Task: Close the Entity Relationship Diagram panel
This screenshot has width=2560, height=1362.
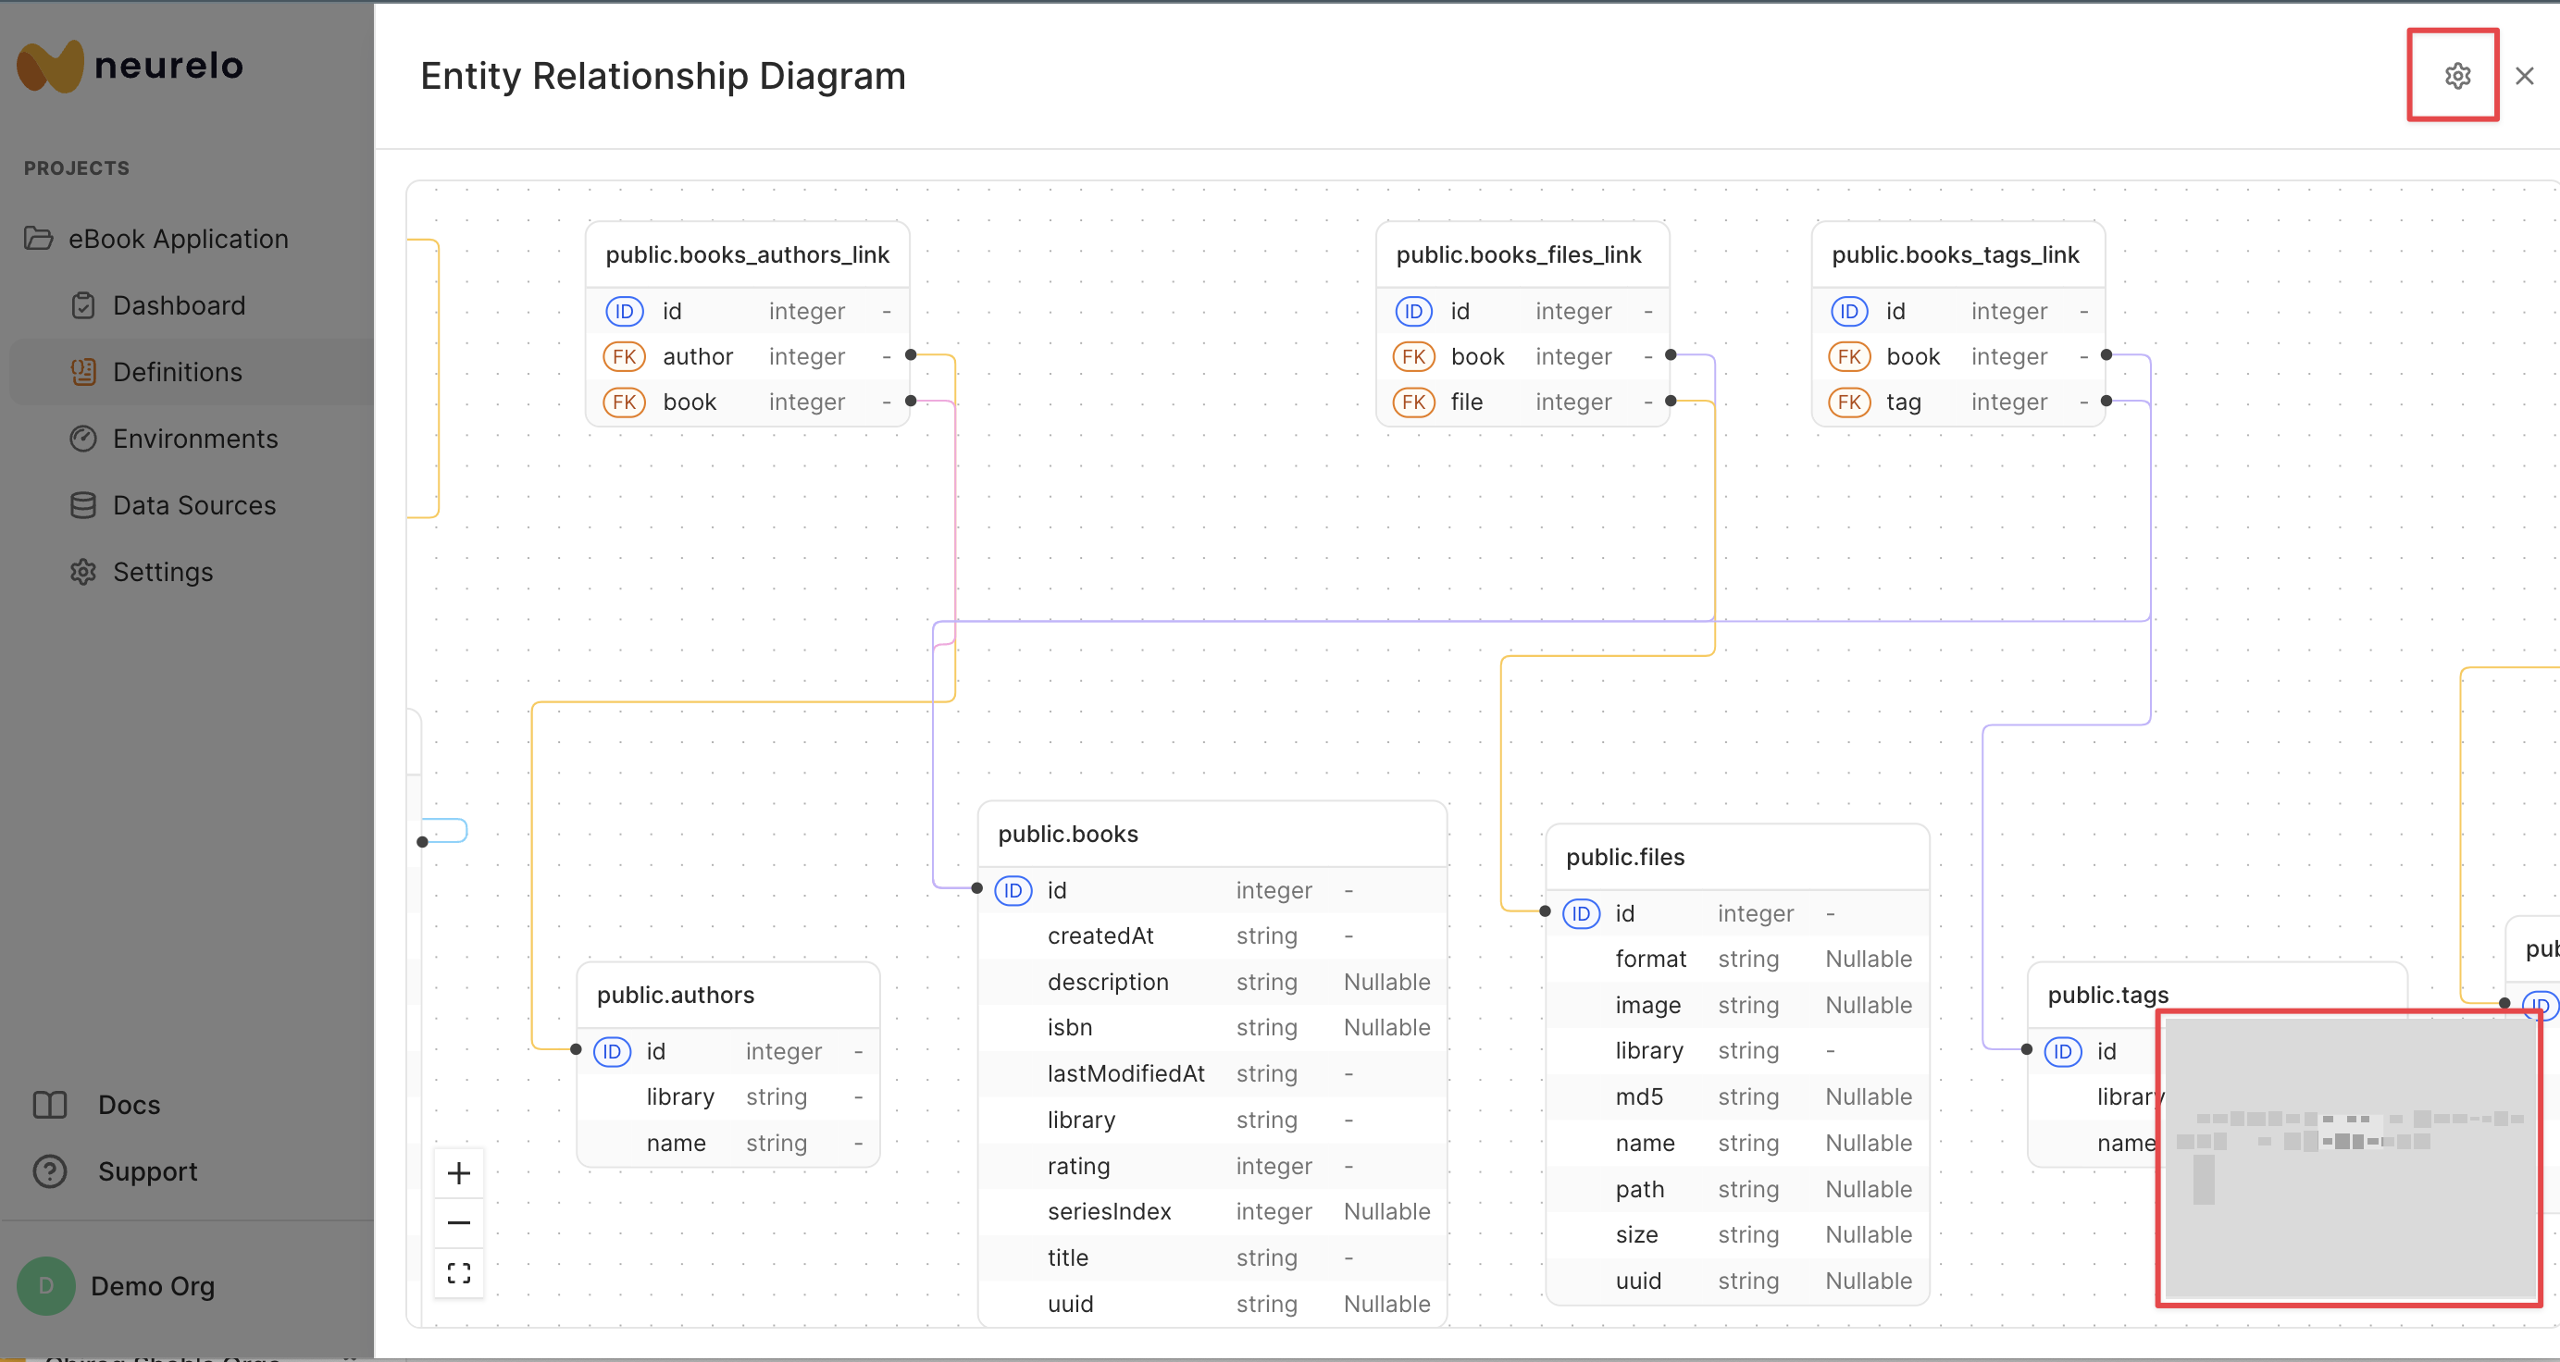Action: [x=2523, y=76]
